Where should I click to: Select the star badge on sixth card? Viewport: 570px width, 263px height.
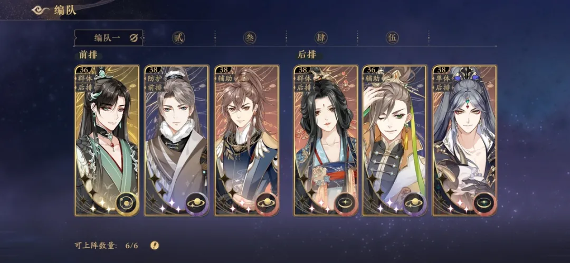(x=484, y=203)
